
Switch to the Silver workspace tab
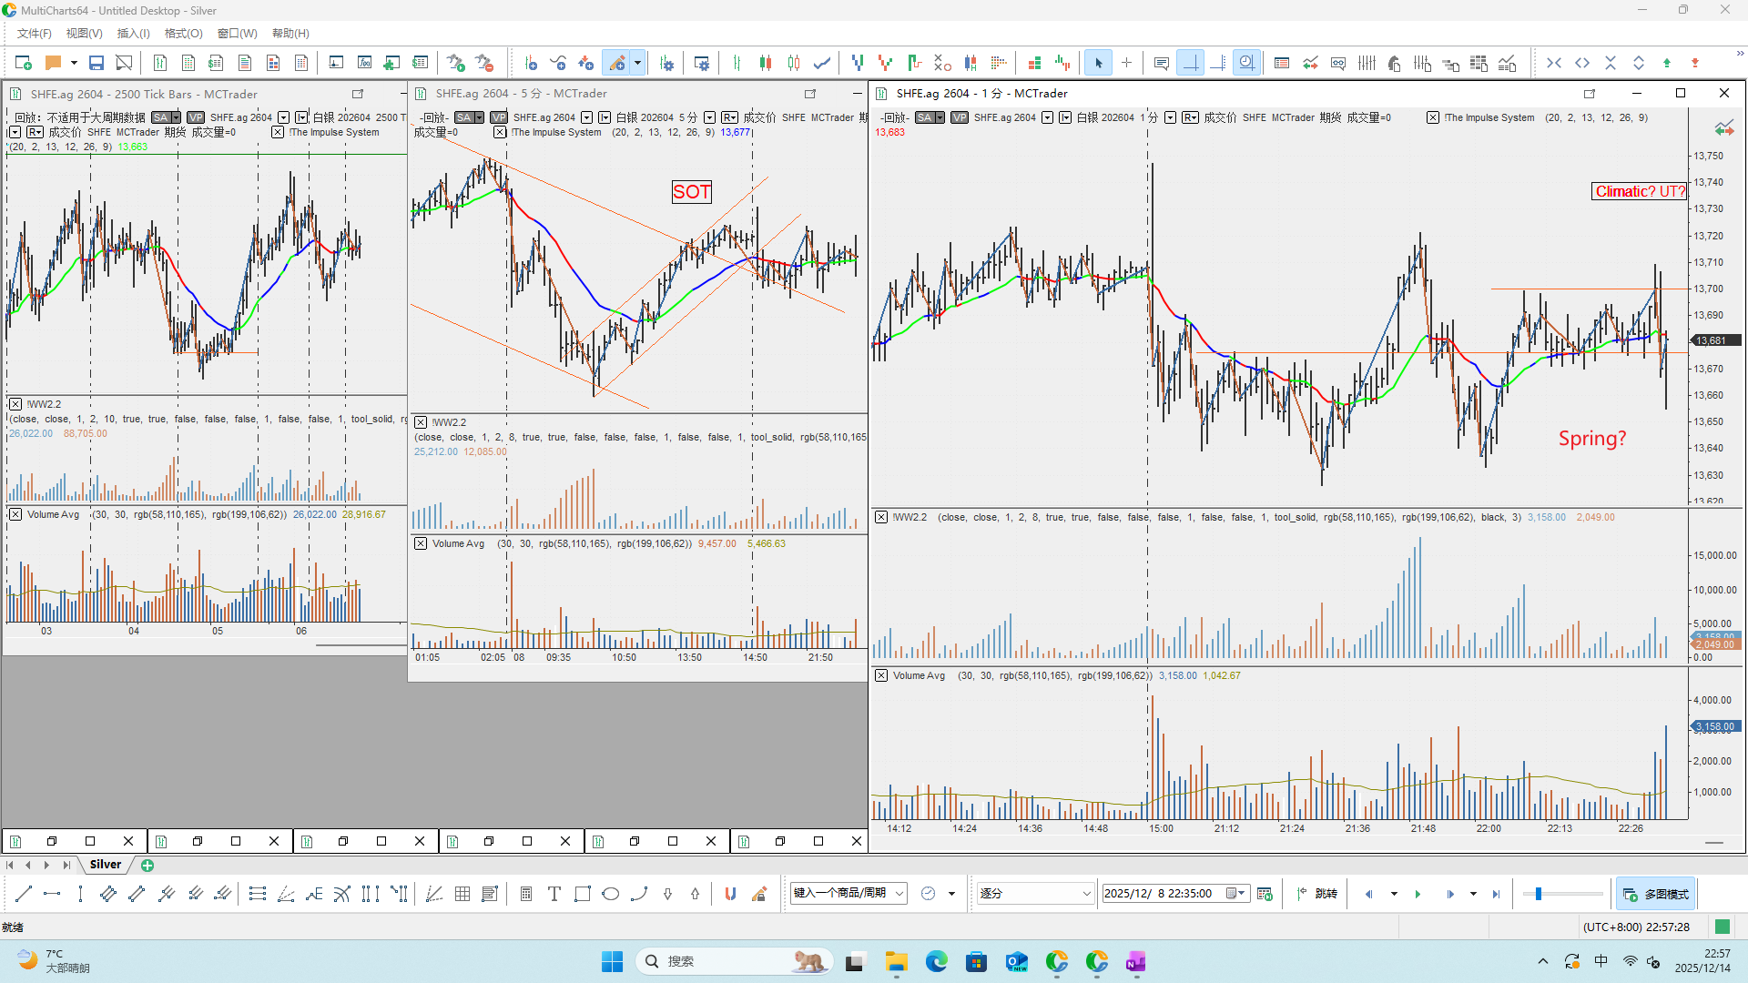point(106,865)
